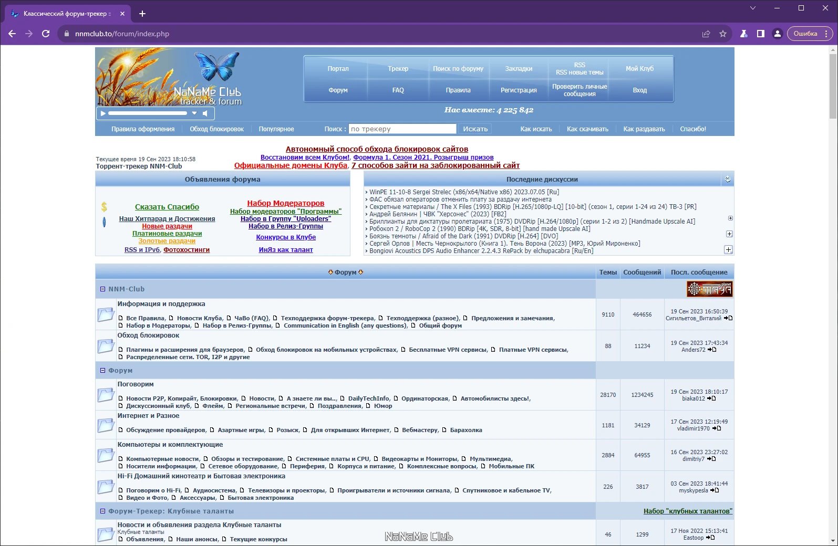The height and width of the screenshot is (546, 838).
Task: Bookmark this page with the star icon
Action: pyautogui.click(x=723, y=34)
